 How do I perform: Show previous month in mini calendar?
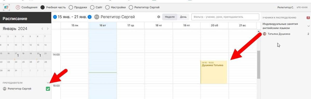click(43, 29)
